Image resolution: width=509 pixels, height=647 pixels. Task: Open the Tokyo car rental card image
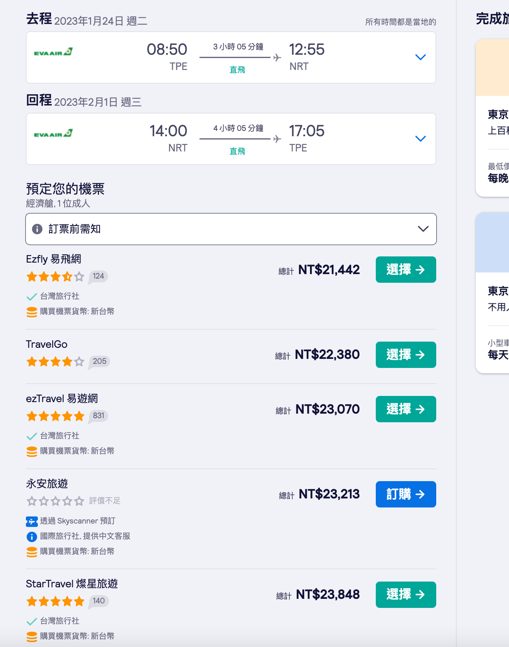(x=492, y=242)
